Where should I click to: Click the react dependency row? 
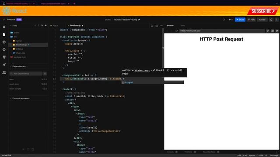click(x=28, y=79)
